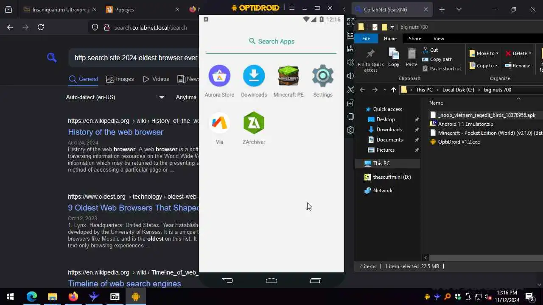
Task: Click Copy path in Explorer ribbon
Action: [x=437, y=59]
